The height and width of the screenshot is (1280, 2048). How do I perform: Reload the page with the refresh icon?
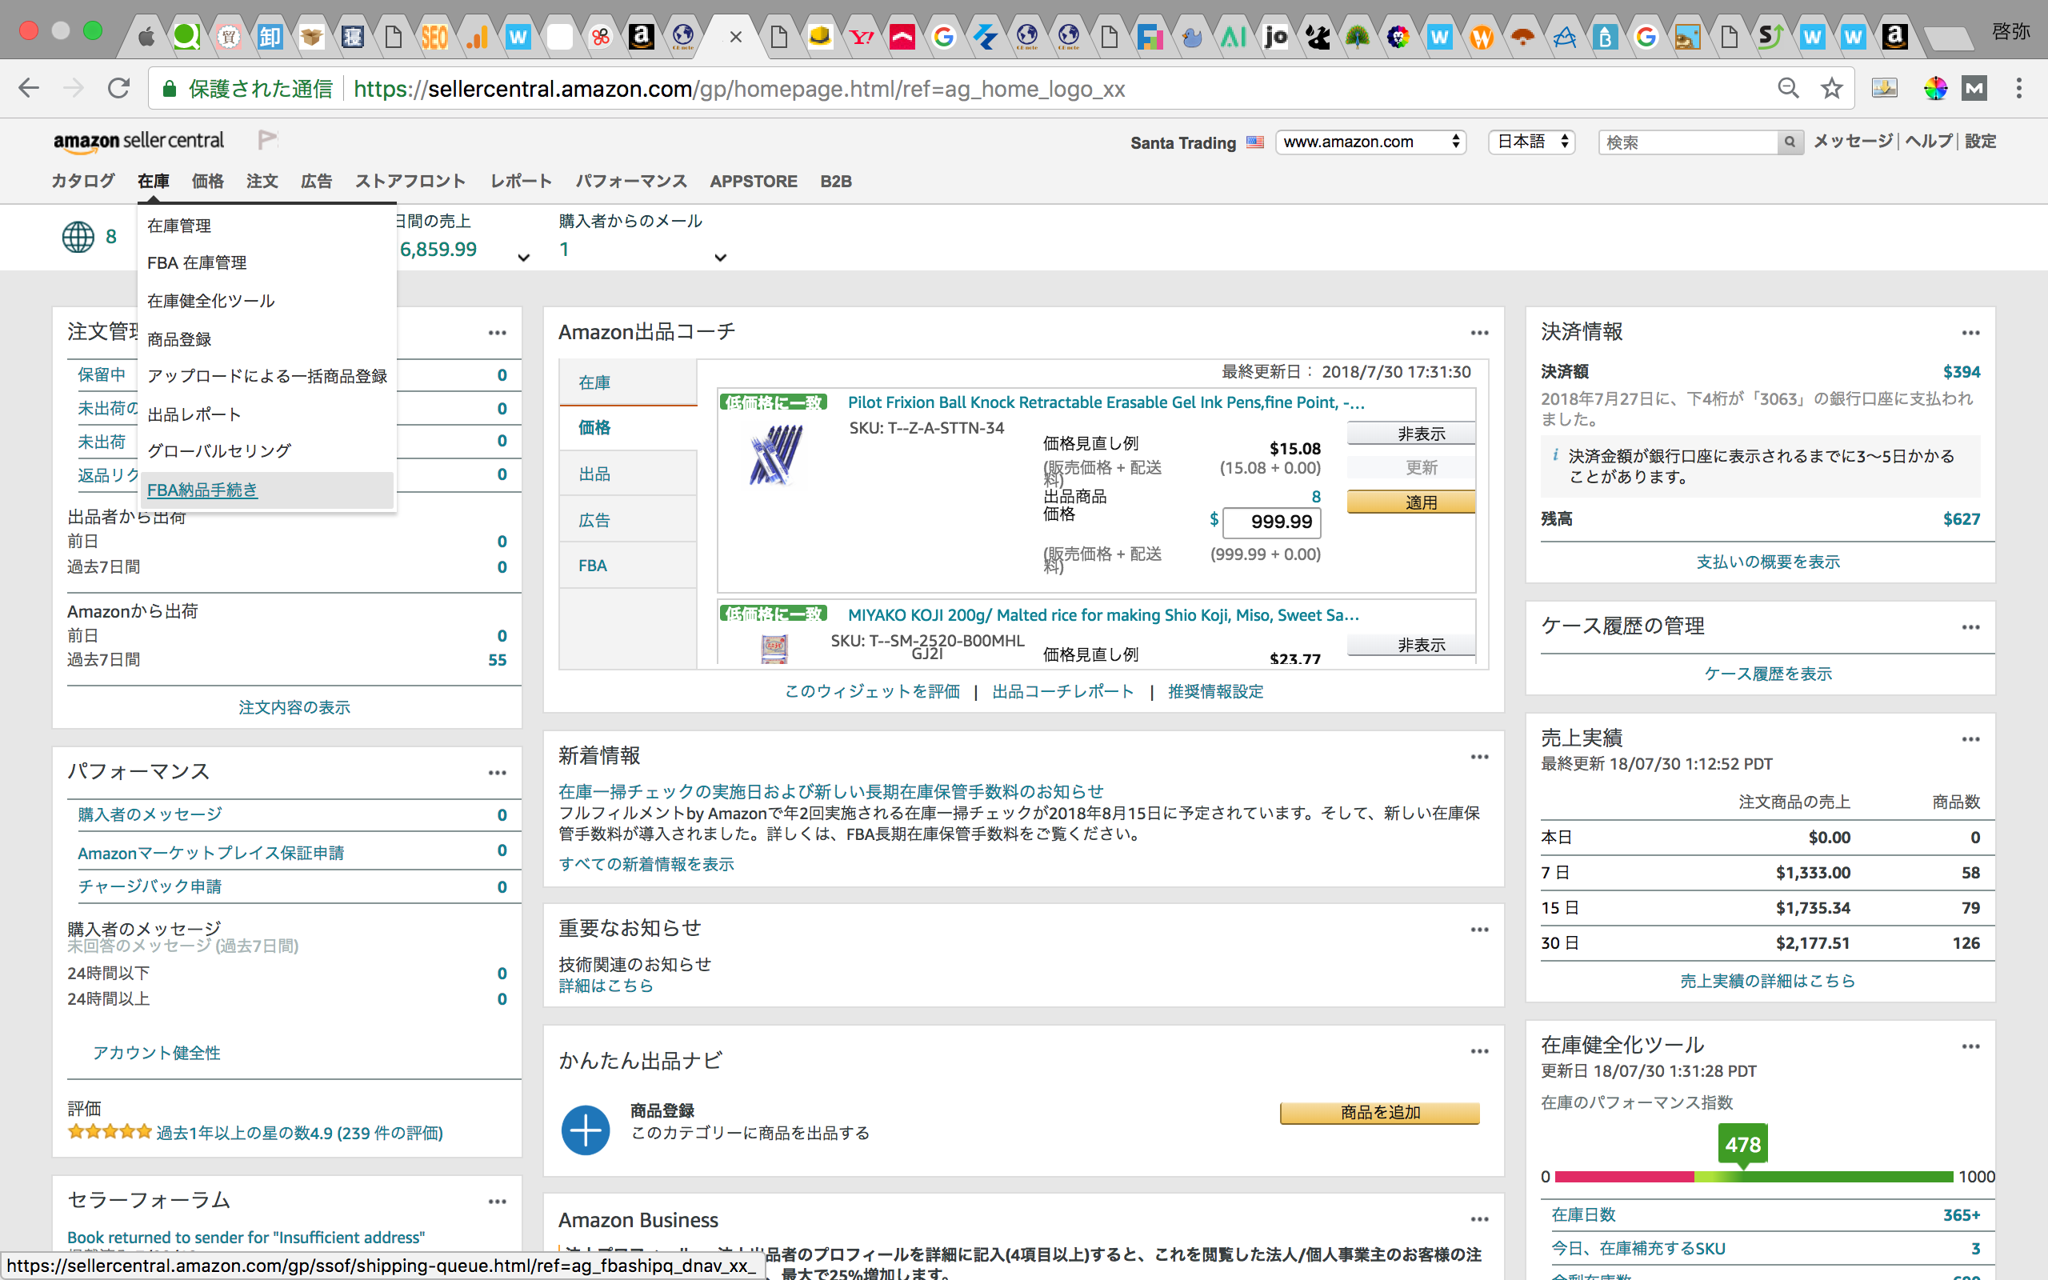(118, 88)
